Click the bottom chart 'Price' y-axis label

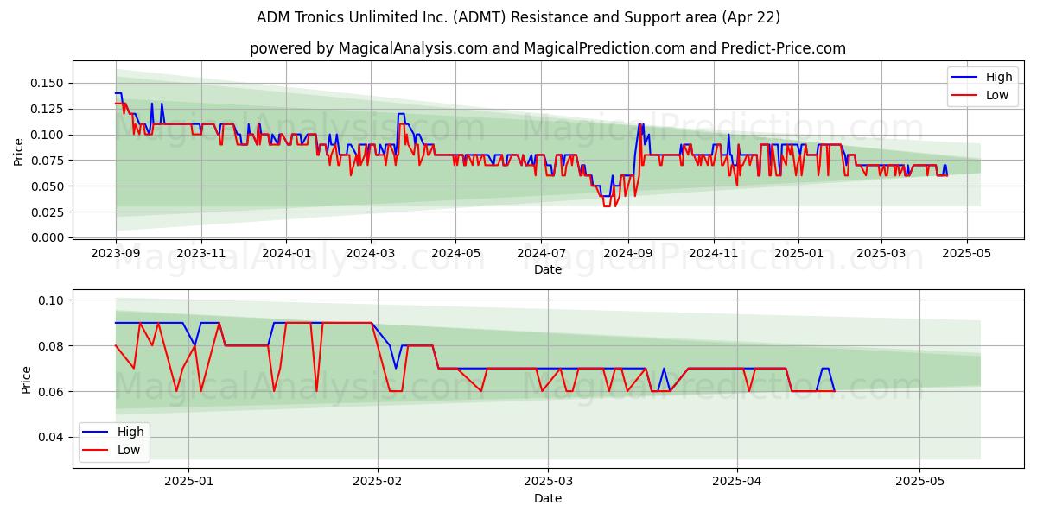click(x=26, y=379)
